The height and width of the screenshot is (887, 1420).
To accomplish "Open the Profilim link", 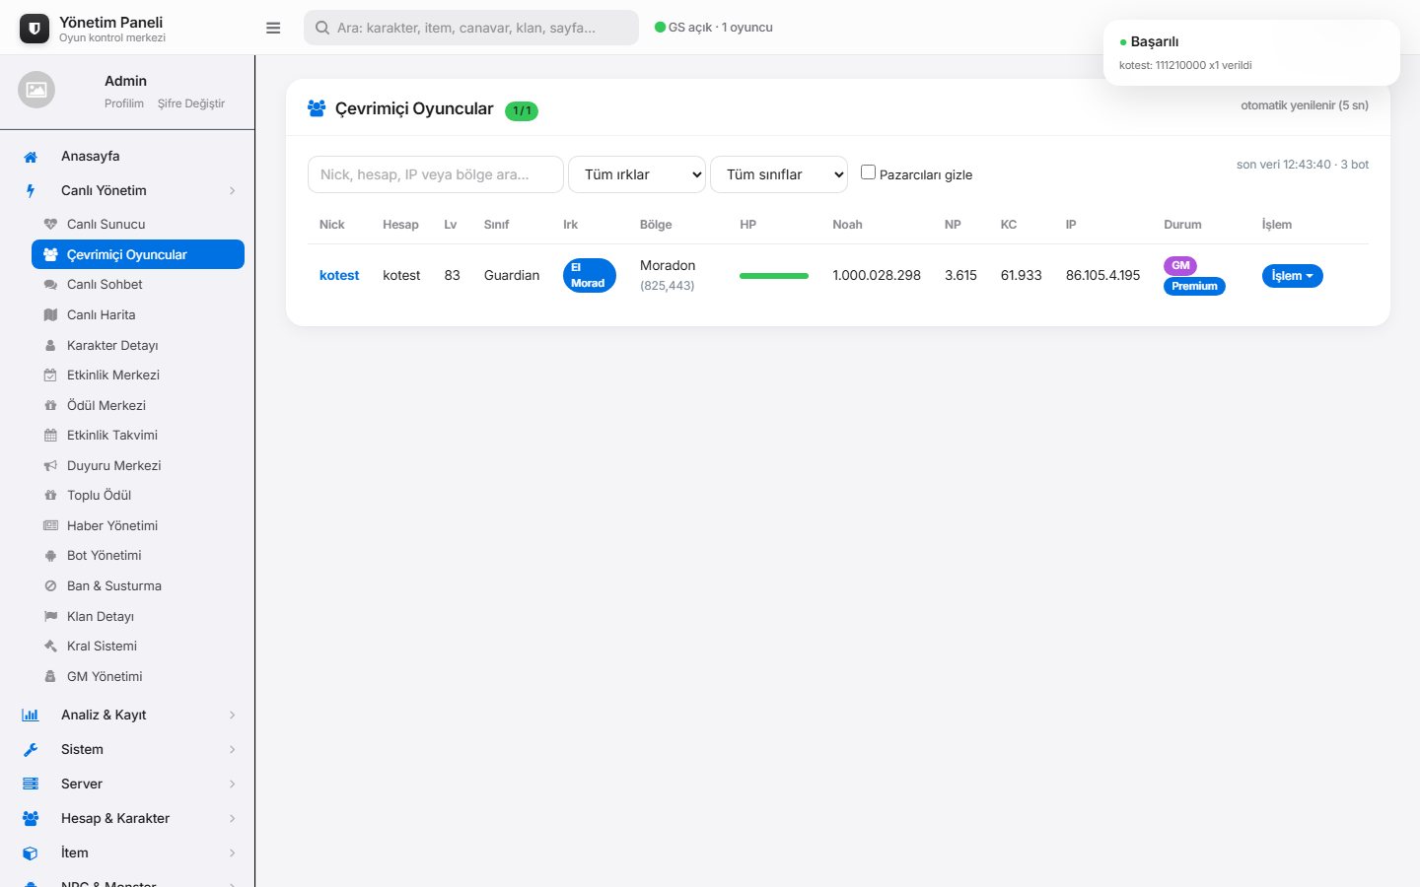I will pos(124,103).
